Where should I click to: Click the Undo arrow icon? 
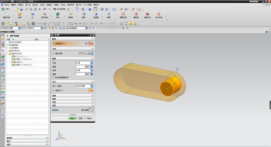click(45, 9)
